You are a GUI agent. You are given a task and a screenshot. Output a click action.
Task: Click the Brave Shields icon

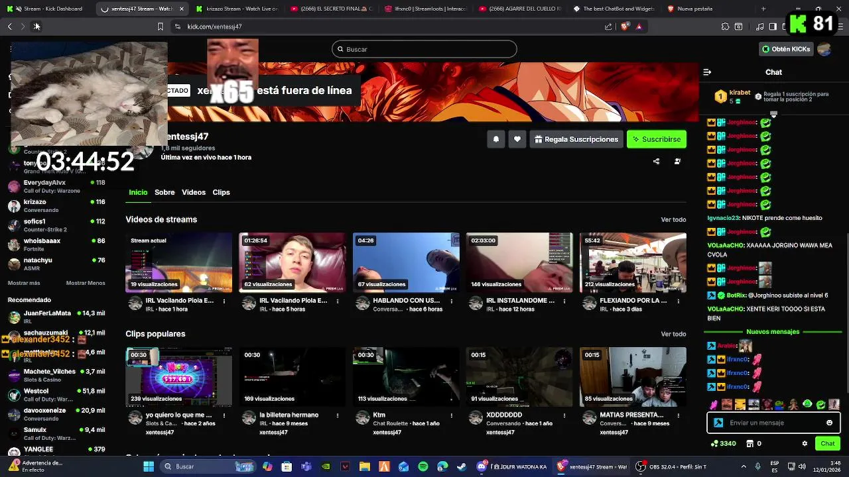pos(625,26)
